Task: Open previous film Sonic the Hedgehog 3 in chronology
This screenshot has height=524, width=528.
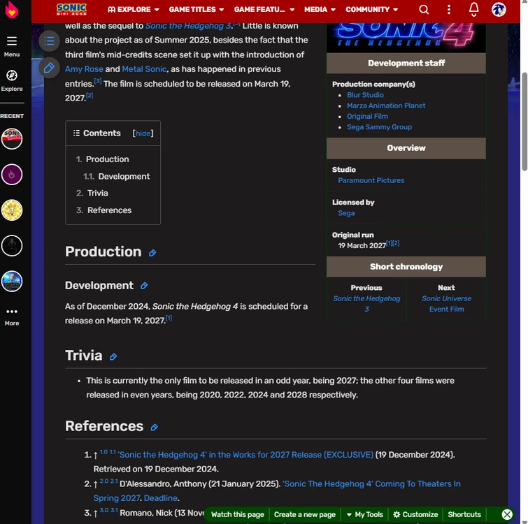Action: [366, 304]
